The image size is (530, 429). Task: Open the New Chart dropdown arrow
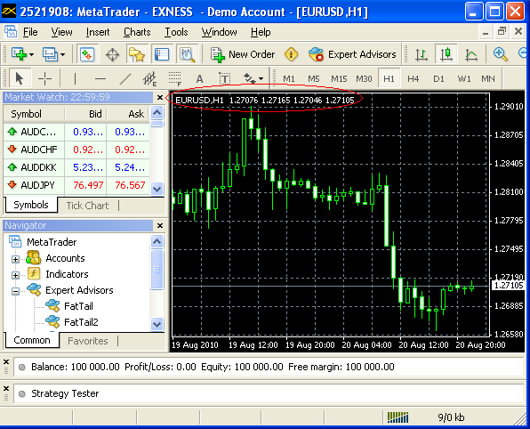(31, 54)
